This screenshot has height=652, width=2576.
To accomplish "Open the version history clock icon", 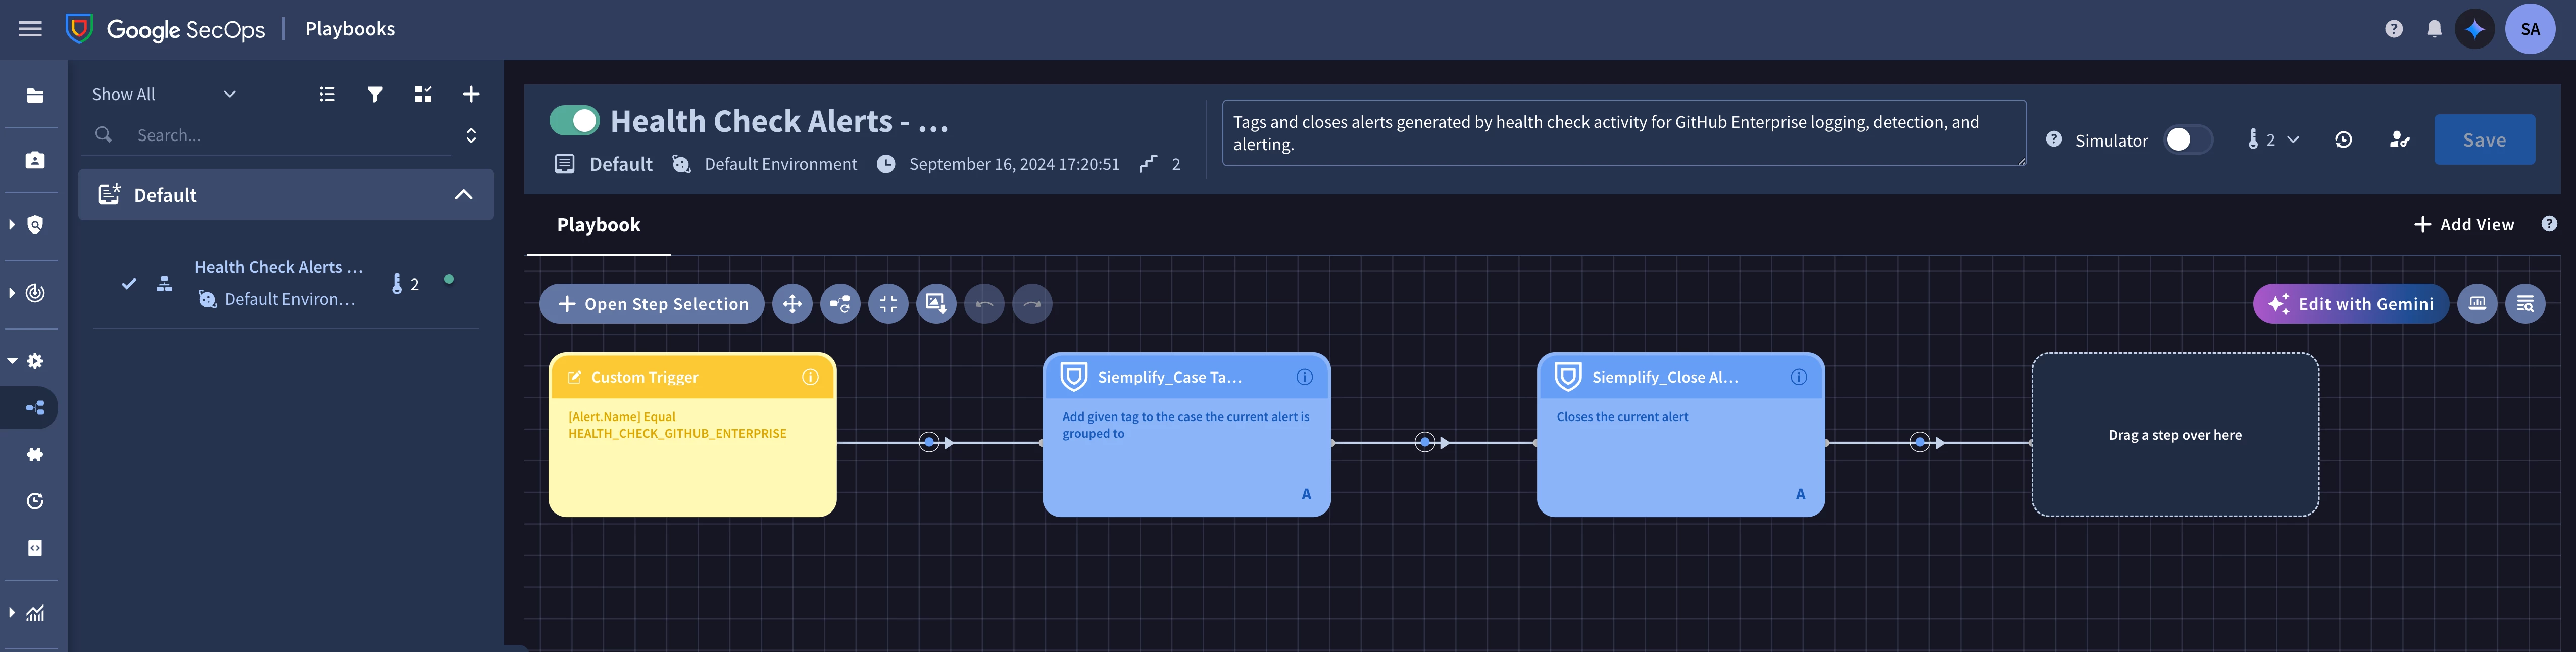I will (x=2343, y=140).
